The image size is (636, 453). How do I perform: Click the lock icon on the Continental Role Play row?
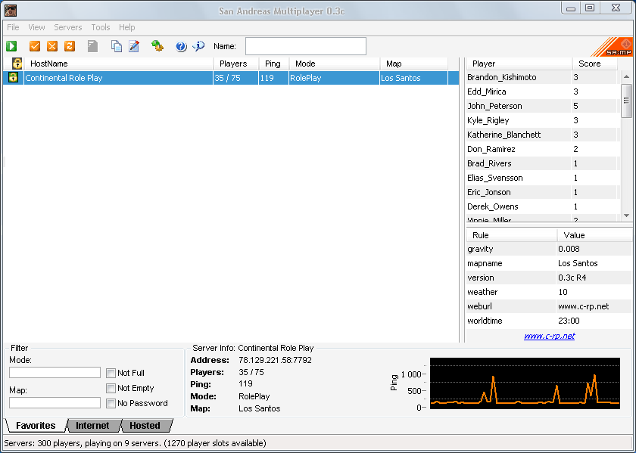(x=13, y=77)
